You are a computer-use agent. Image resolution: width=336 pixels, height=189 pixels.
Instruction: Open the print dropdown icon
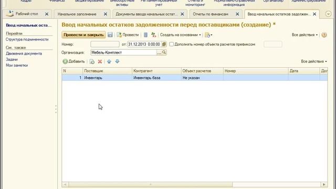point(208,35)
